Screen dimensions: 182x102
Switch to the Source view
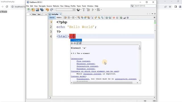pyautogui.click(x=52, y=18)
